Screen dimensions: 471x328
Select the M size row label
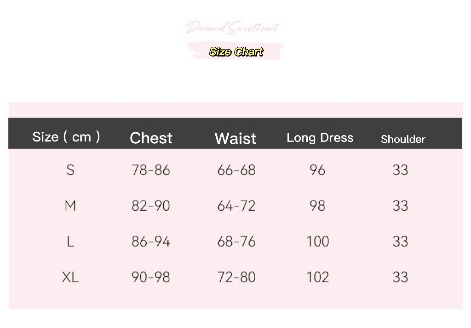coord(70,206)
